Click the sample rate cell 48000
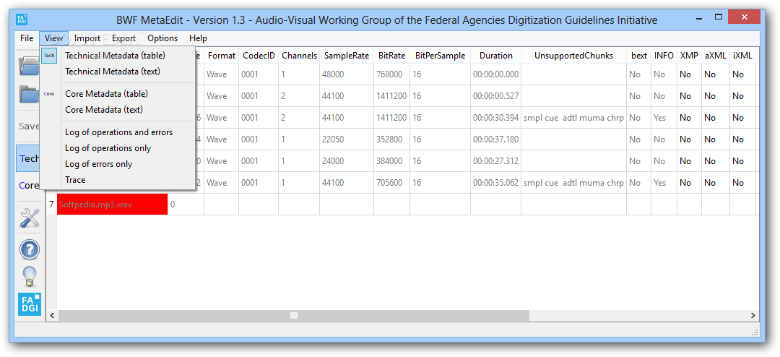The height and width of the screenshot is (357, 780). [x=347, y=74]
